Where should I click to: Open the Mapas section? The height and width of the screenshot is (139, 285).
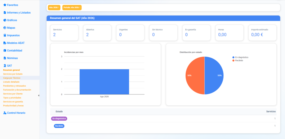pos(11,28)
